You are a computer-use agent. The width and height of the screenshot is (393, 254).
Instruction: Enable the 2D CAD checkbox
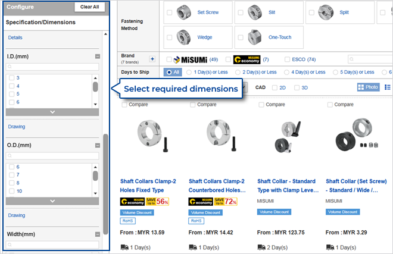(275, 87)
